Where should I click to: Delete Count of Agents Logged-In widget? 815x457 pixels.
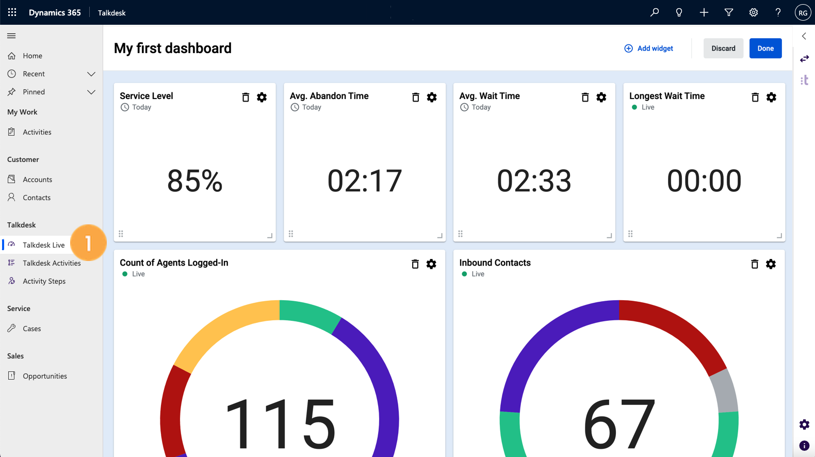pos(415,264)
